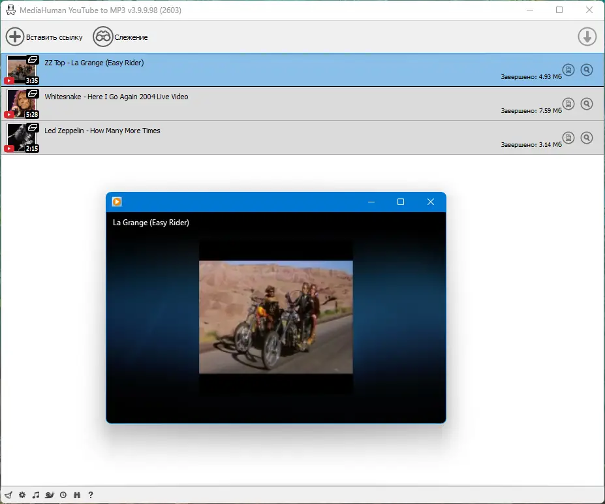Screen dimensions: 605x504
Task: Locate Led Zeppelin file with magnifier icon
Action: (x=587, y=138)
